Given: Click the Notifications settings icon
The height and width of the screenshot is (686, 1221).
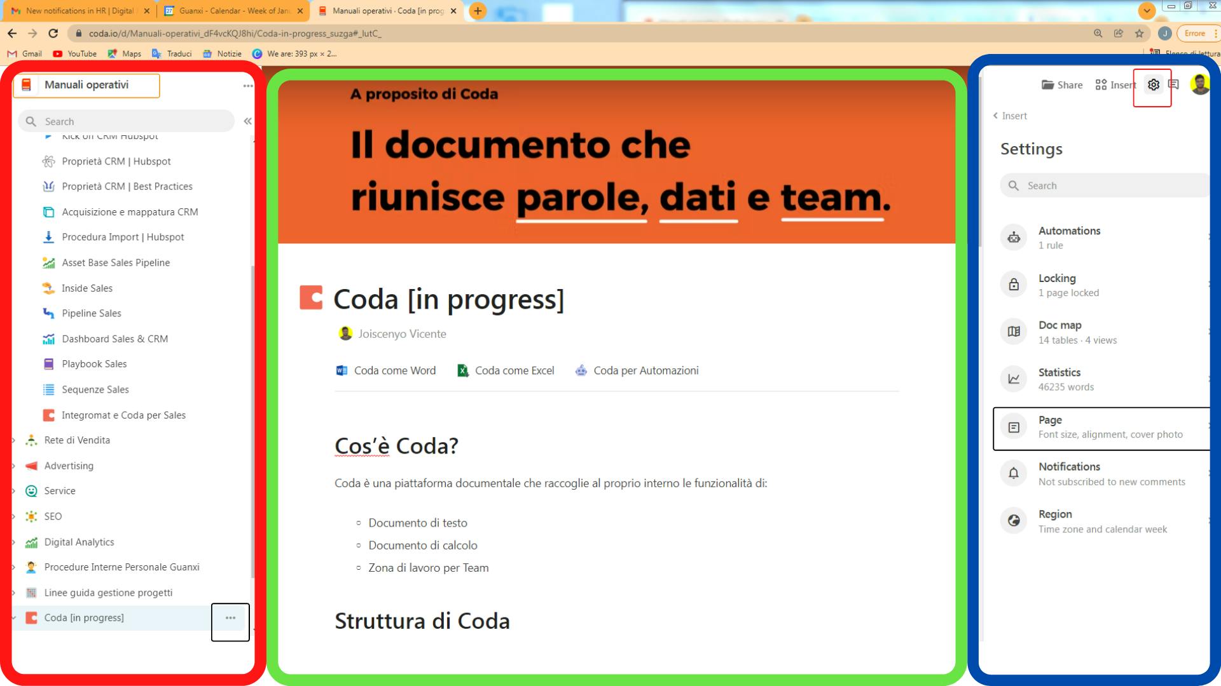Looking at the screenshot, I should pos(1014,473).
